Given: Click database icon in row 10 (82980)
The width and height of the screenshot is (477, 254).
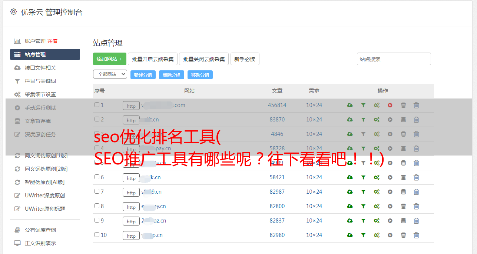Looking at the screenshot, I should tap(403, 235).
